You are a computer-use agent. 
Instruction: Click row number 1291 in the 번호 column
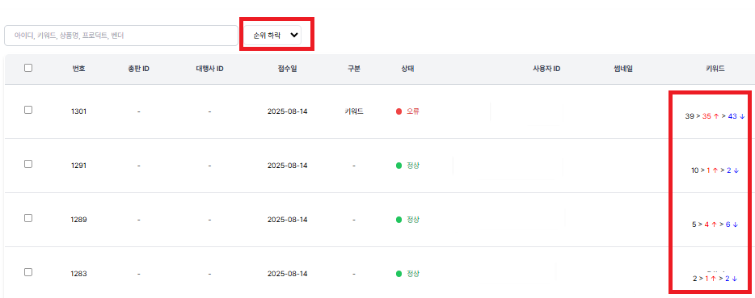click(78, 166)
